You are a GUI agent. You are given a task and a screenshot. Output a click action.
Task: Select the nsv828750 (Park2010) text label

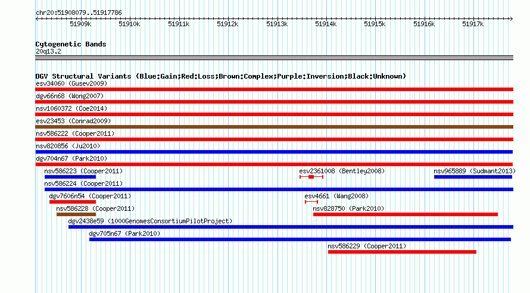tap(348, 208)
